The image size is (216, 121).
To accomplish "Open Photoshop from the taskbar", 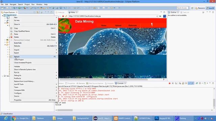I will (163, 118).
